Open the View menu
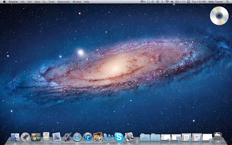The width and height of the screenshot is (232, 145). (x=37, y=2)
